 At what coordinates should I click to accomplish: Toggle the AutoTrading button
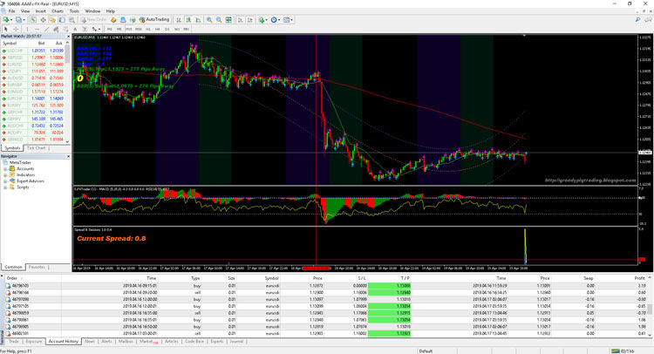coord(156,18)
